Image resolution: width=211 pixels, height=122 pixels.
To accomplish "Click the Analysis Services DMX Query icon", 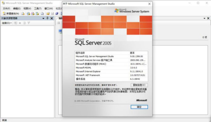I will coord(33,14).
